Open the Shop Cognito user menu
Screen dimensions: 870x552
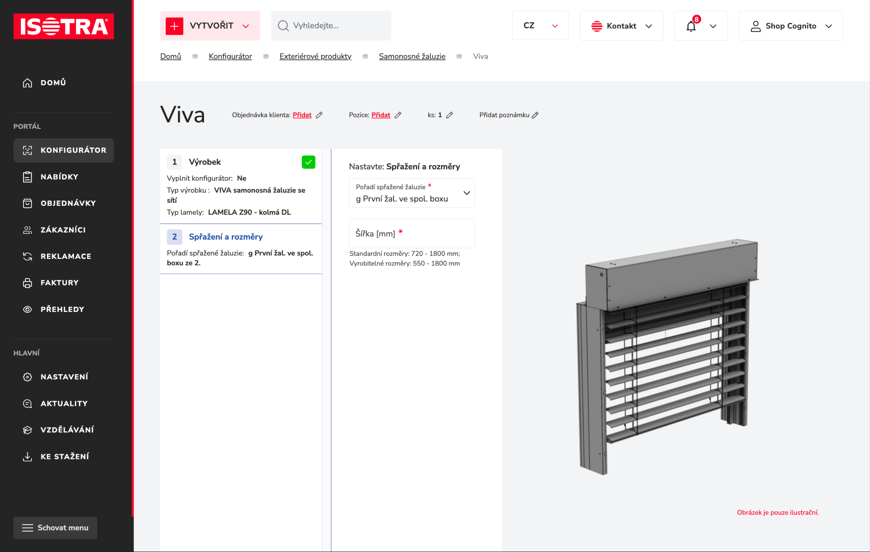pos(791,26)
